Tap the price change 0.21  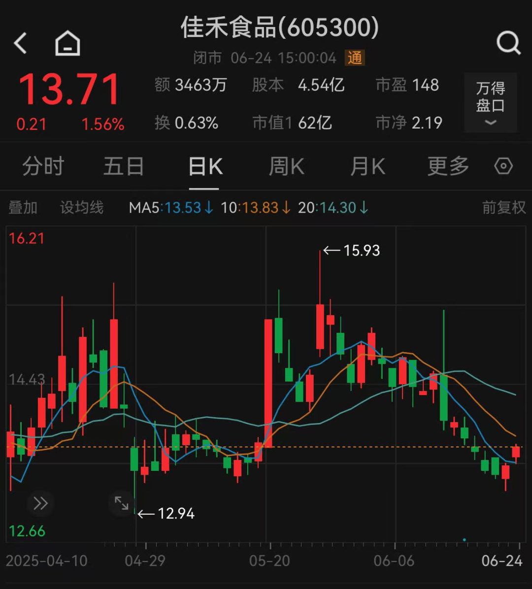tap(31, 124)
